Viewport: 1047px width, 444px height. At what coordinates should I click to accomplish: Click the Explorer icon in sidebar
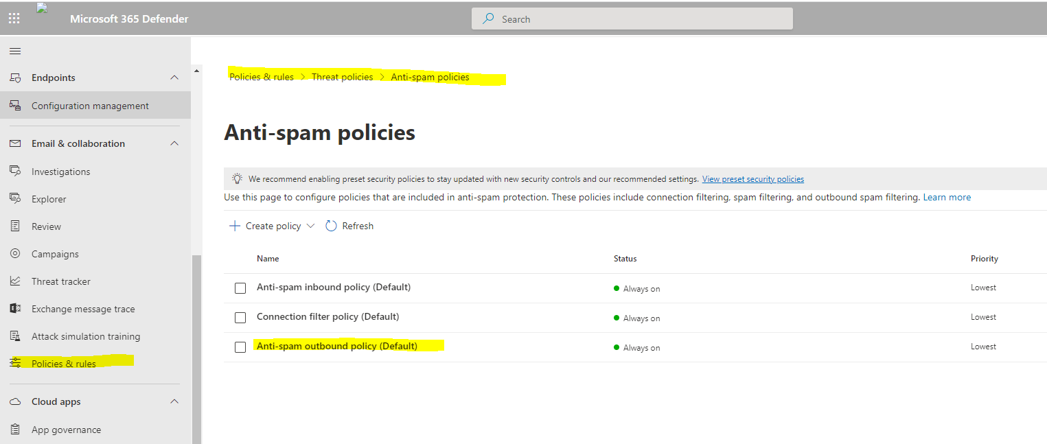pyautogui.click(x=15, y=199)
